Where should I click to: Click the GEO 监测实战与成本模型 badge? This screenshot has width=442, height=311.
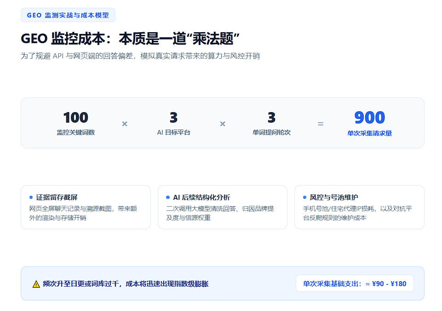pyautogui.click(x=68, y=15)
